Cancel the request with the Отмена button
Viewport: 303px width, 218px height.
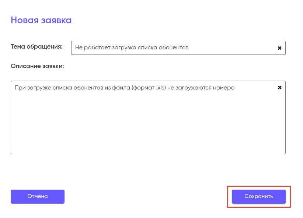38,197
